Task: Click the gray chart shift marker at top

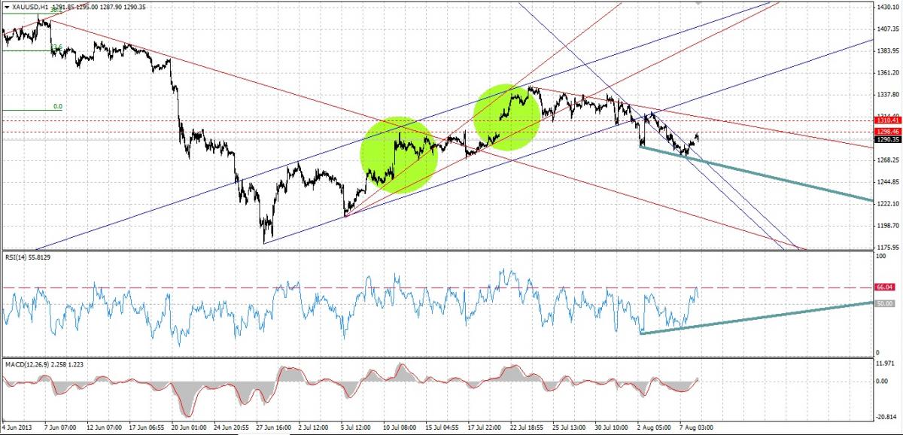Action: click(x=700, y=4)
